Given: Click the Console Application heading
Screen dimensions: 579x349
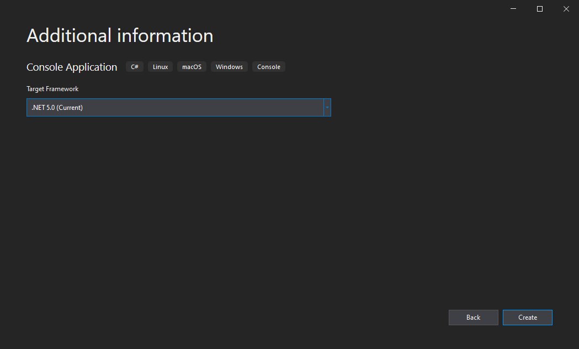Looking at the screenshot, I should [x=72, y=67].
